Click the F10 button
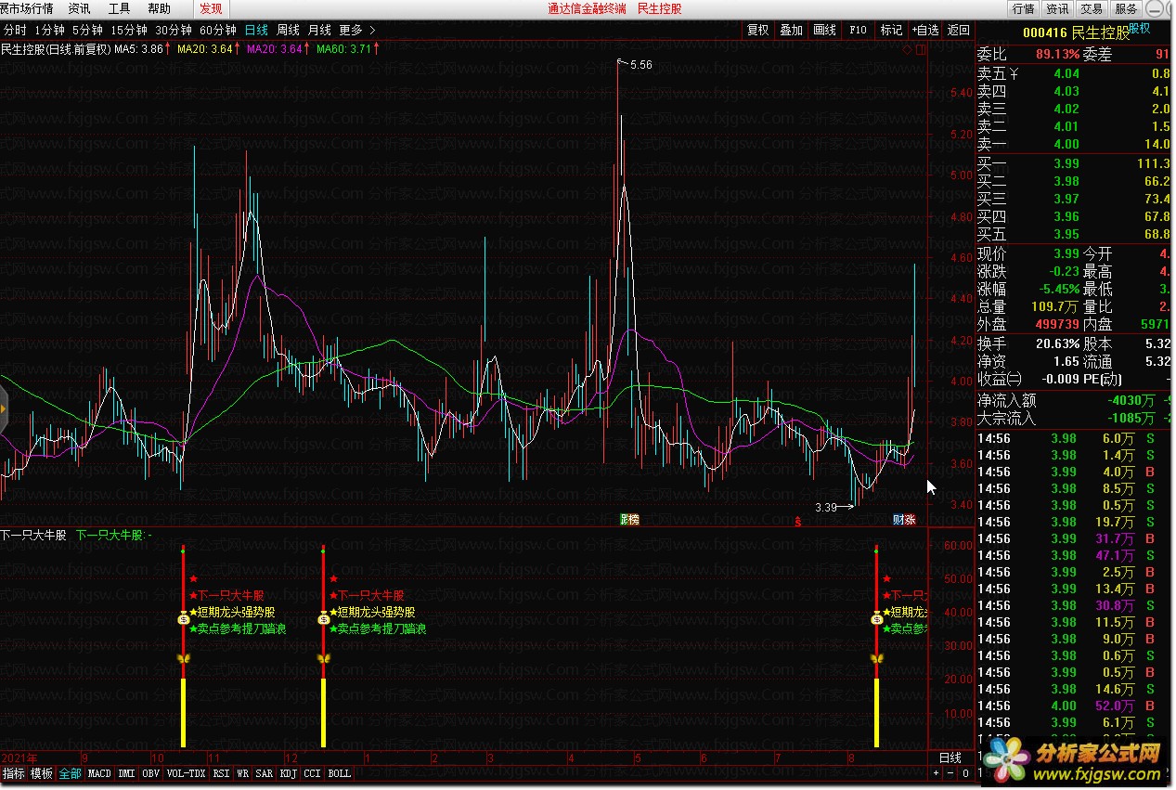1176x790 pixels. (858, 30)
